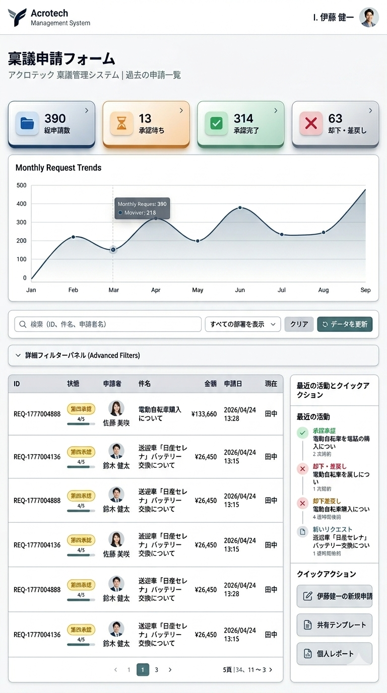
Task: Click the blue folder icon on 総申請数 card
Action: (x=27, y=123)
